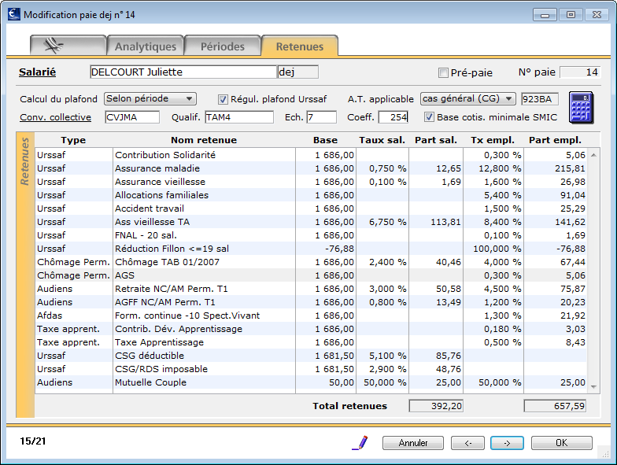Screen dimensions: 617x465
Task: Click the 15/21 record counter
Action: click(33, 441)
